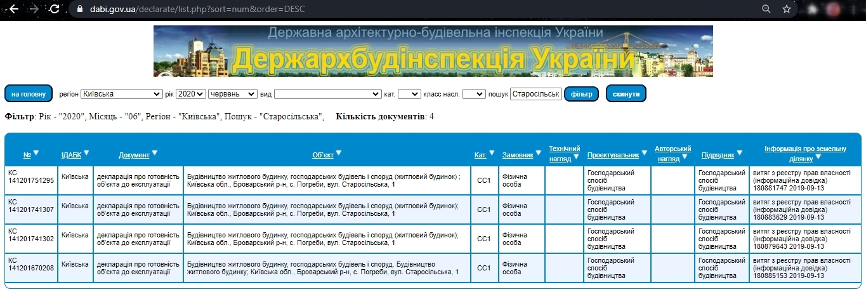Click the sort arrow next to Технічний нагляд

coord(576,157)
